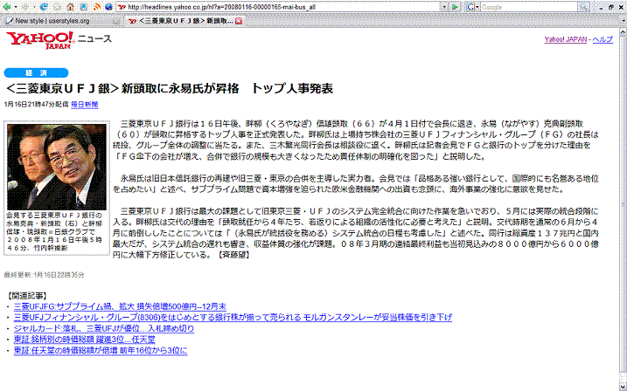Screen dimensions: 627x391
Task: Open the Google search engine selector
Action: click(472, 7)
